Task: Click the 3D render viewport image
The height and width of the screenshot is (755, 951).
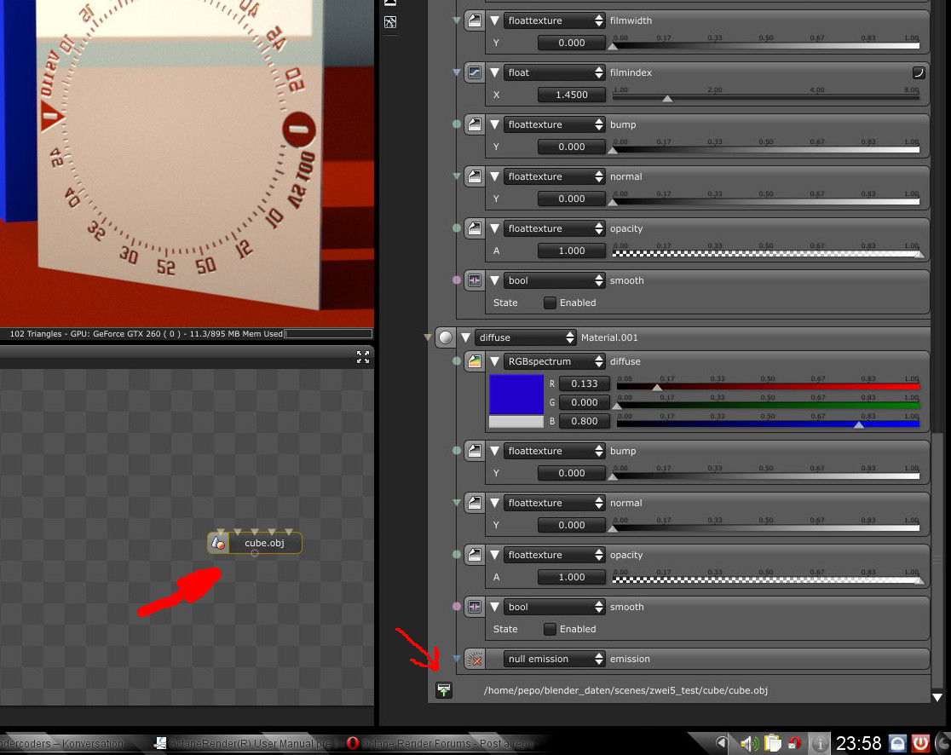Action: coord(187,163)
